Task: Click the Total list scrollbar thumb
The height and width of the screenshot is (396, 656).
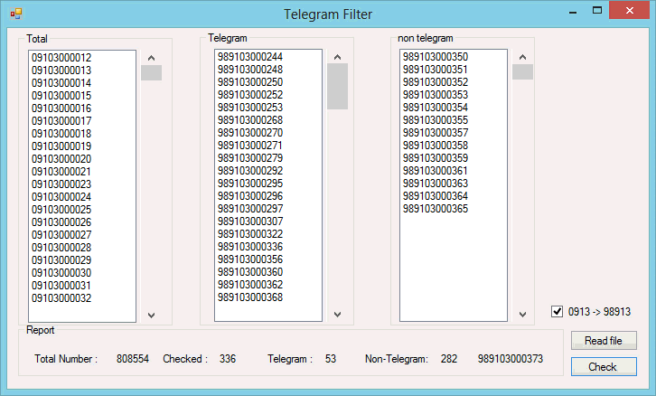Action: [x=152, y=72]
